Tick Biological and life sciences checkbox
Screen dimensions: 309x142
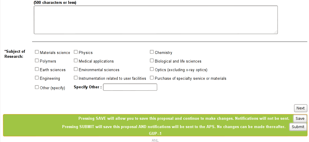pos(152,61)
